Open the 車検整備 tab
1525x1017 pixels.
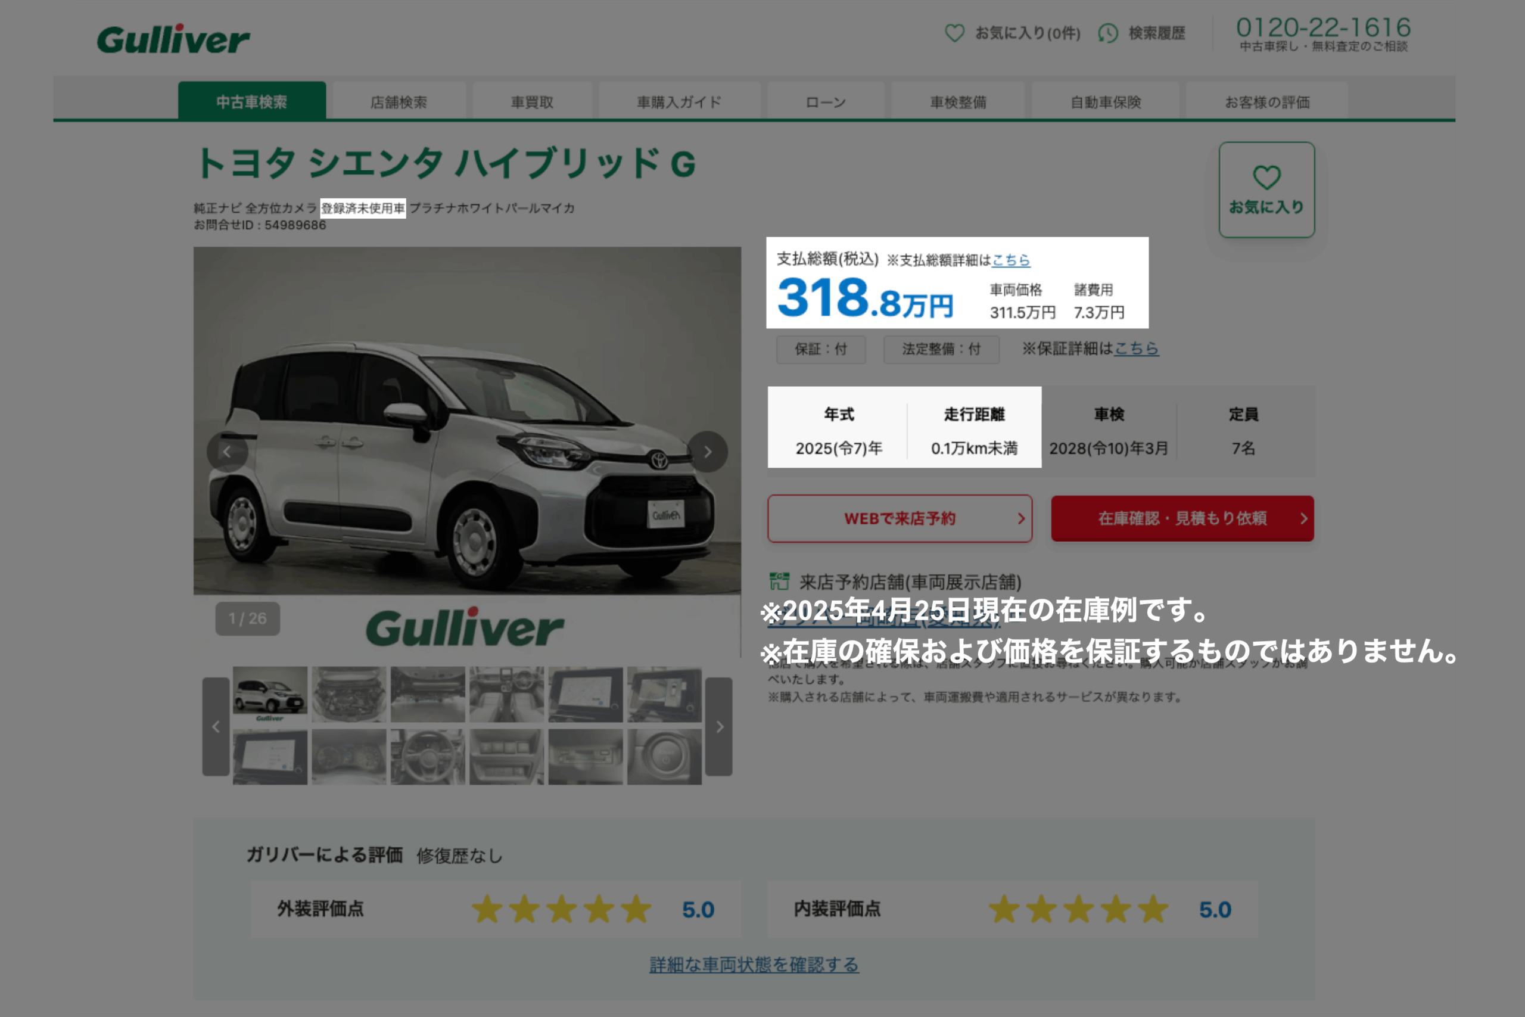tap(958, 102)
